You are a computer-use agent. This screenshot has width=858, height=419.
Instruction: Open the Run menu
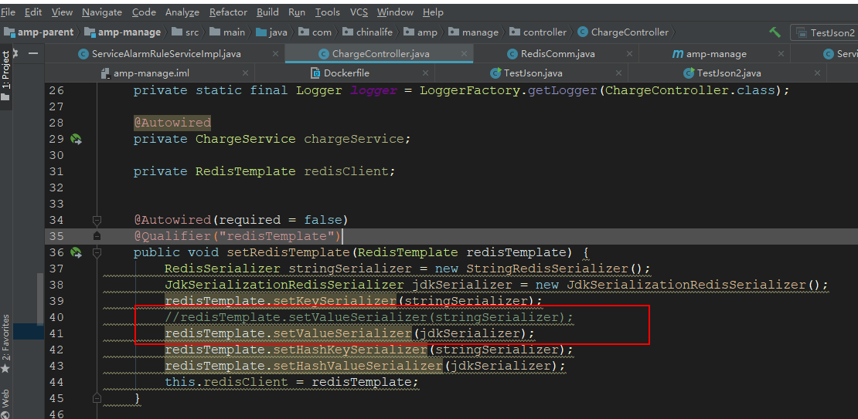click(297, 12)
